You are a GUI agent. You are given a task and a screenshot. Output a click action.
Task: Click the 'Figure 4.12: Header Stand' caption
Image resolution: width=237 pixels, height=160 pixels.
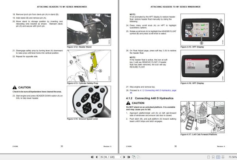click(x=79, y=47)
